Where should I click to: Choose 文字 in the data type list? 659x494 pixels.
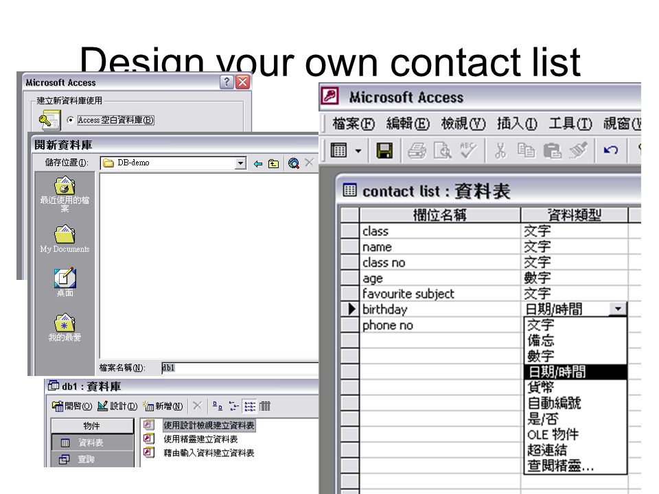(575, 325)
